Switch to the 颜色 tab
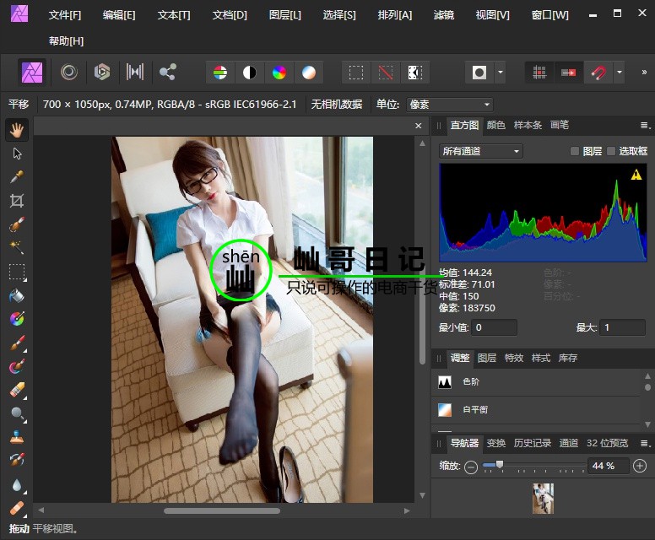The width and height of the screenshot is (655, 540). [x=495, y=125]
